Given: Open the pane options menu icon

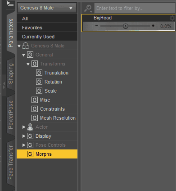Looking at the screenshot, I should point(10,5).
